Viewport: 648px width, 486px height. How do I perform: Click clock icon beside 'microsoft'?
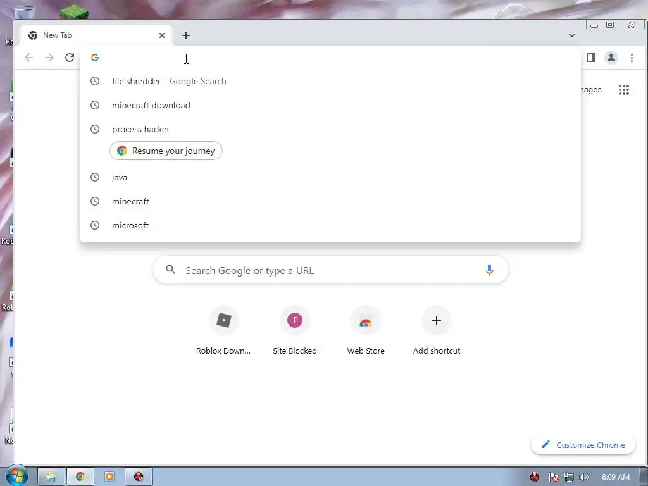pos(95,225)
